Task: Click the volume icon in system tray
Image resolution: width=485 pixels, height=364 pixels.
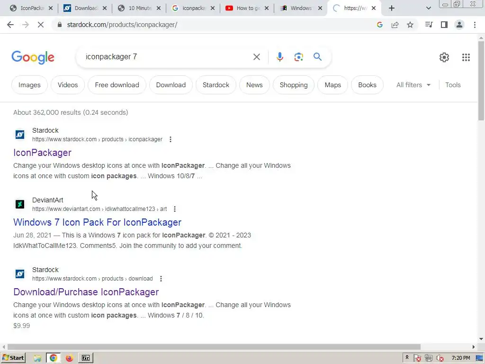Action: 439,358
